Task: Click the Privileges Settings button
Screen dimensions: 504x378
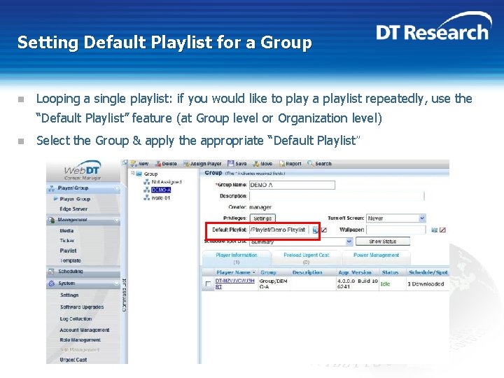Action: click(262, 218)
